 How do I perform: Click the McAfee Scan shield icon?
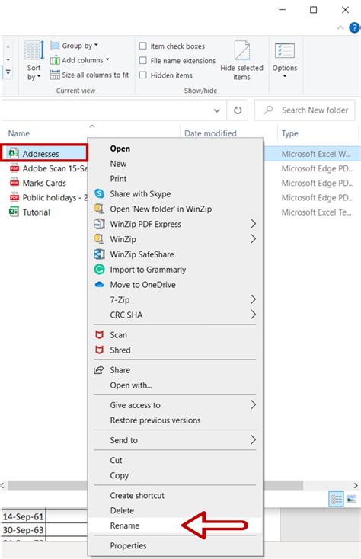pyautogui.click(x=99, y=334)
